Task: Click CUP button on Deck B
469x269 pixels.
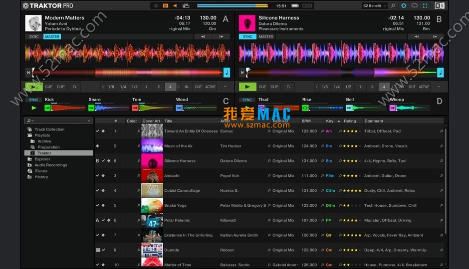Action: 274,87
